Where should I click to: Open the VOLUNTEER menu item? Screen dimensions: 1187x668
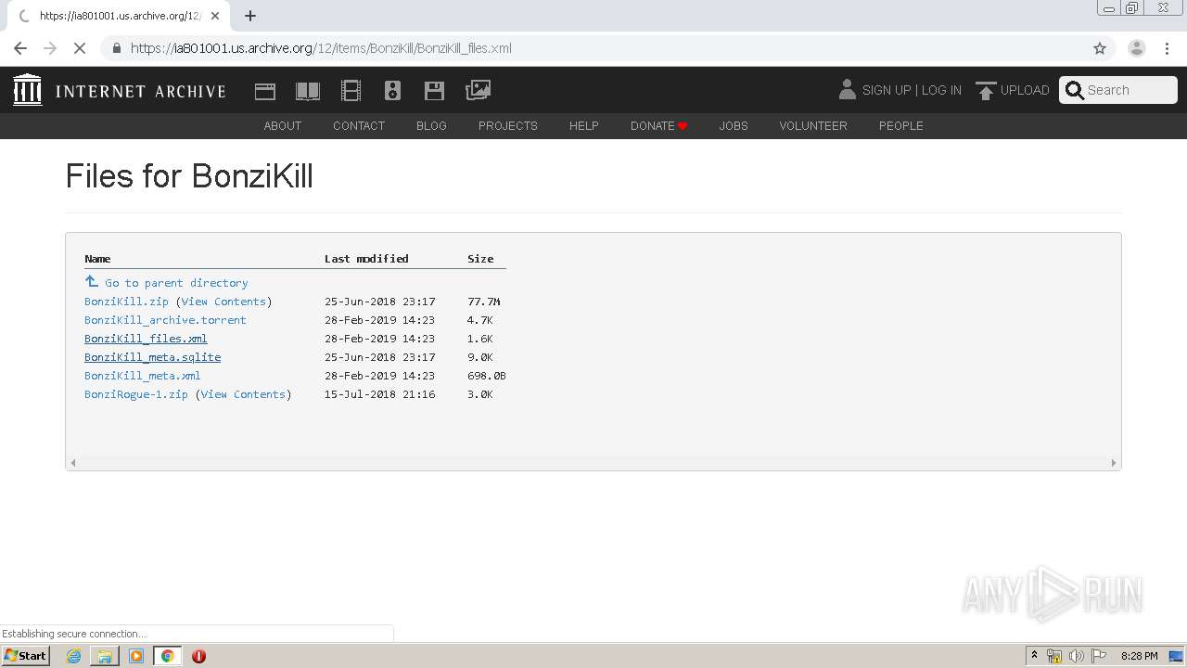[x=813, y=126]
